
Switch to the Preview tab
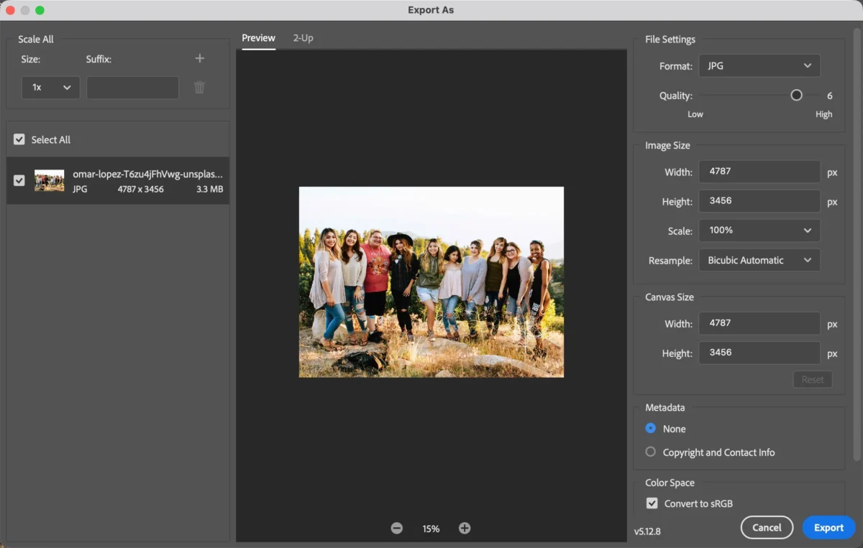click(258, 38)
